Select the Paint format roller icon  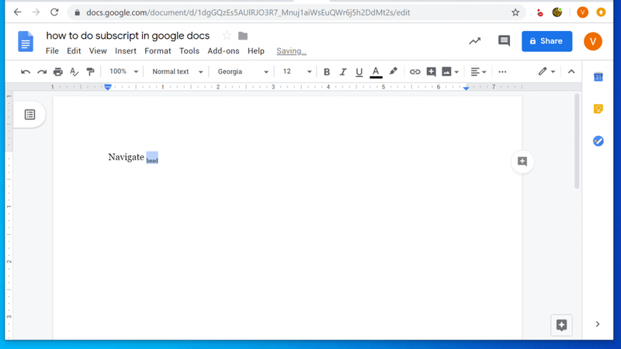90,72
